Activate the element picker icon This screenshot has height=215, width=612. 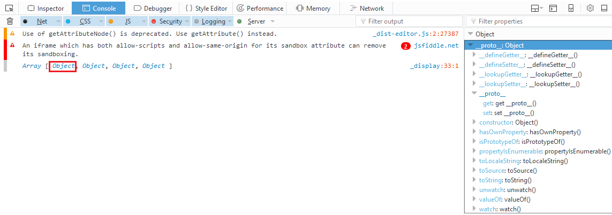[x=9, y=8]
